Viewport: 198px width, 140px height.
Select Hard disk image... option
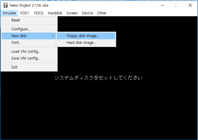point(86,43)
